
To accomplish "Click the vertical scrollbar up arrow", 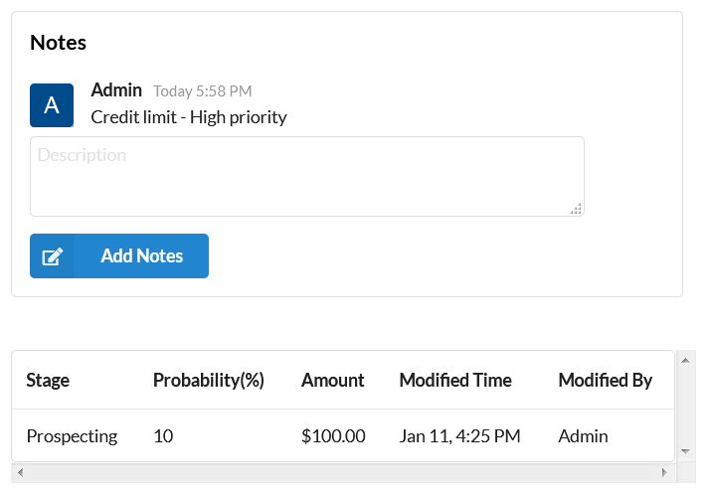I will point(685,360).
